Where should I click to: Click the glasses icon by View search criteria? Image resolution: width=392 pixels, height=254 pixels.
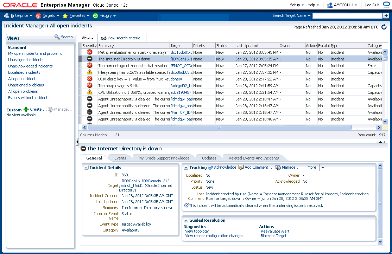coord(103,38)
